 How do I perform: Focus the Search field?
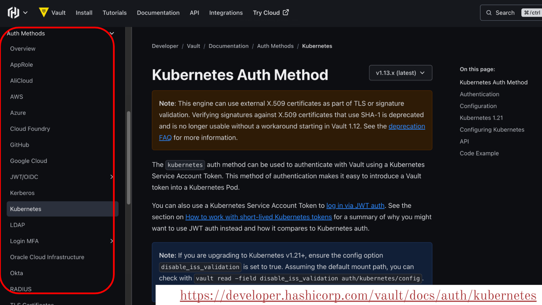[x=511, y=13]
